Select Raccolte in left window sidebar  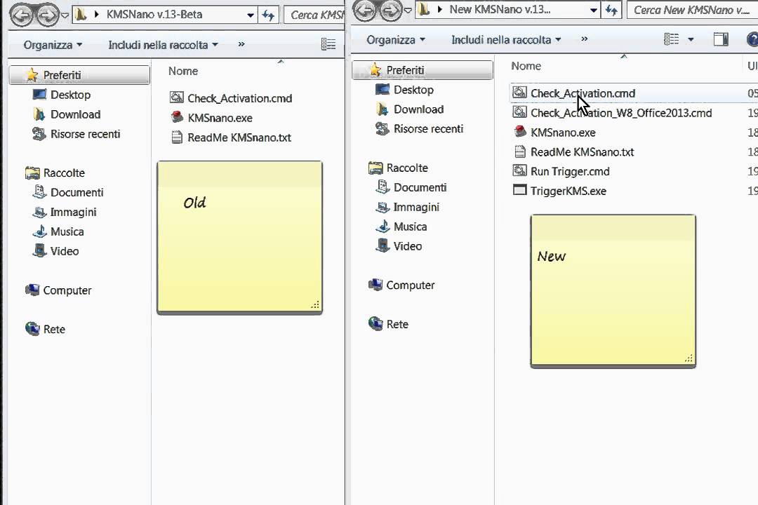55,173
